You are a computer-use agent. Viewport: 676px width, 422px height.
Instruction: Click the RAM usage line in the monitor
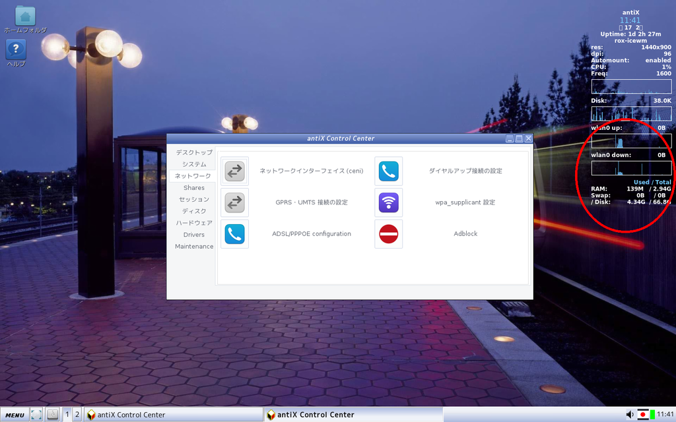tap(630, 189)
